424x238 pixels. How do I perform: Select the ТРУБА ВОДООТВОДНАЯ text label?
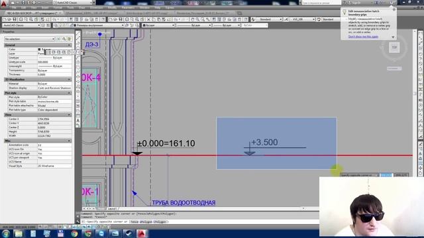(184, 203)
